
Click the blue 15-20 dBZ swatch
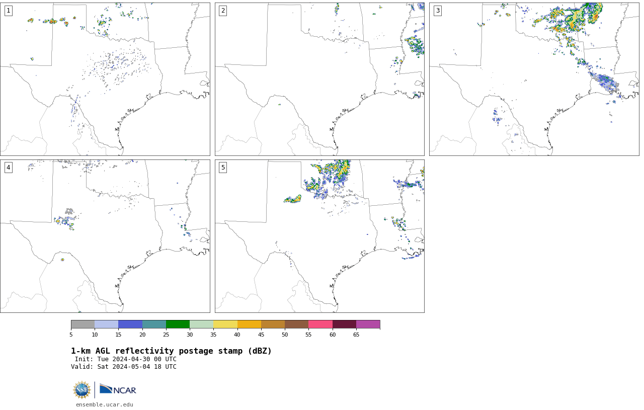[x=130, y=324]
